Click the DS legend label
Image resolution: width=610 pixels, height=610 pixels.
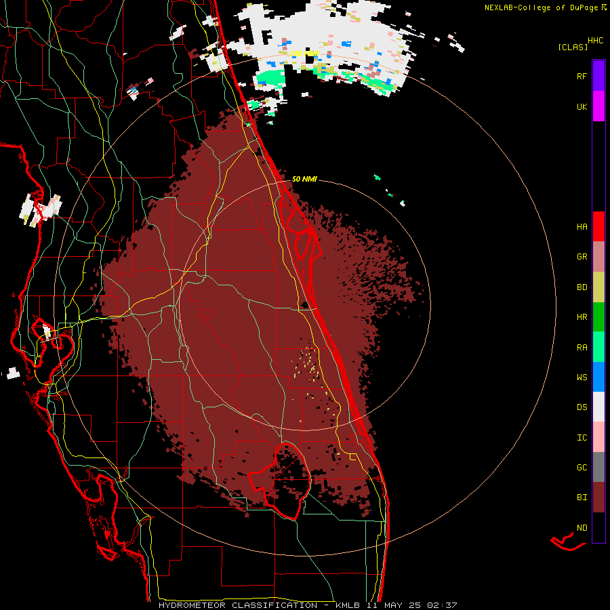click(x=582, y=407)
